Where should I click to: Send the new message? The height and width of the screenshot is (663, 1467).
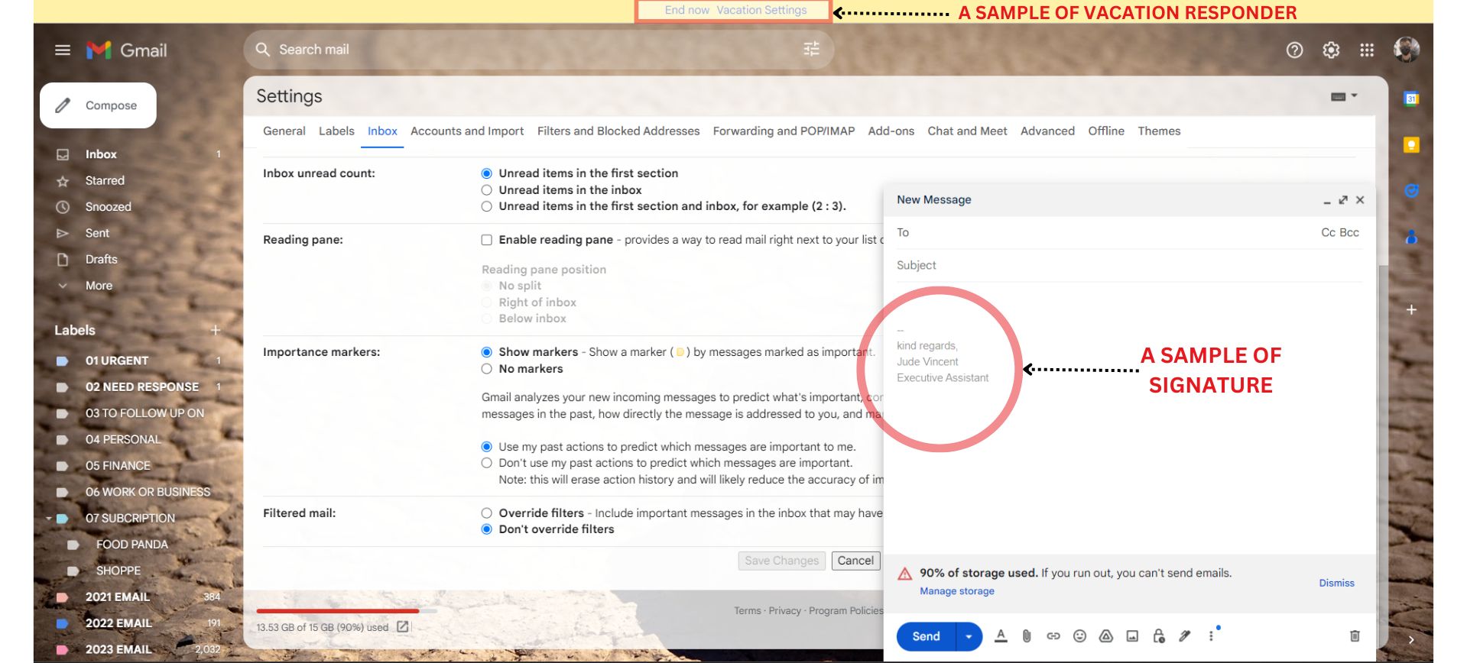[x=927, y=636]
